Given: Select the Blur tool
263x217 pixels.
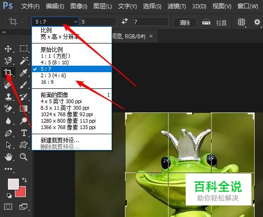Looking at the screenshot, I should click(8, 121).
